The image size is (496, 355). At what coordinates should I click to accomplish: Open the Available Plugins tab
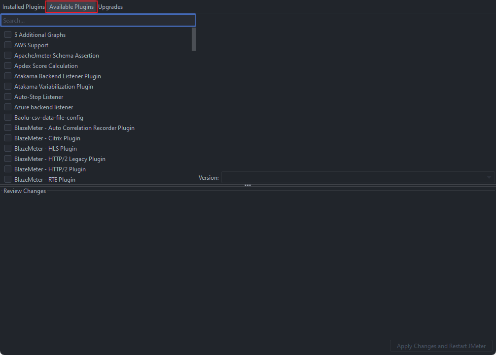pos(71,6)
